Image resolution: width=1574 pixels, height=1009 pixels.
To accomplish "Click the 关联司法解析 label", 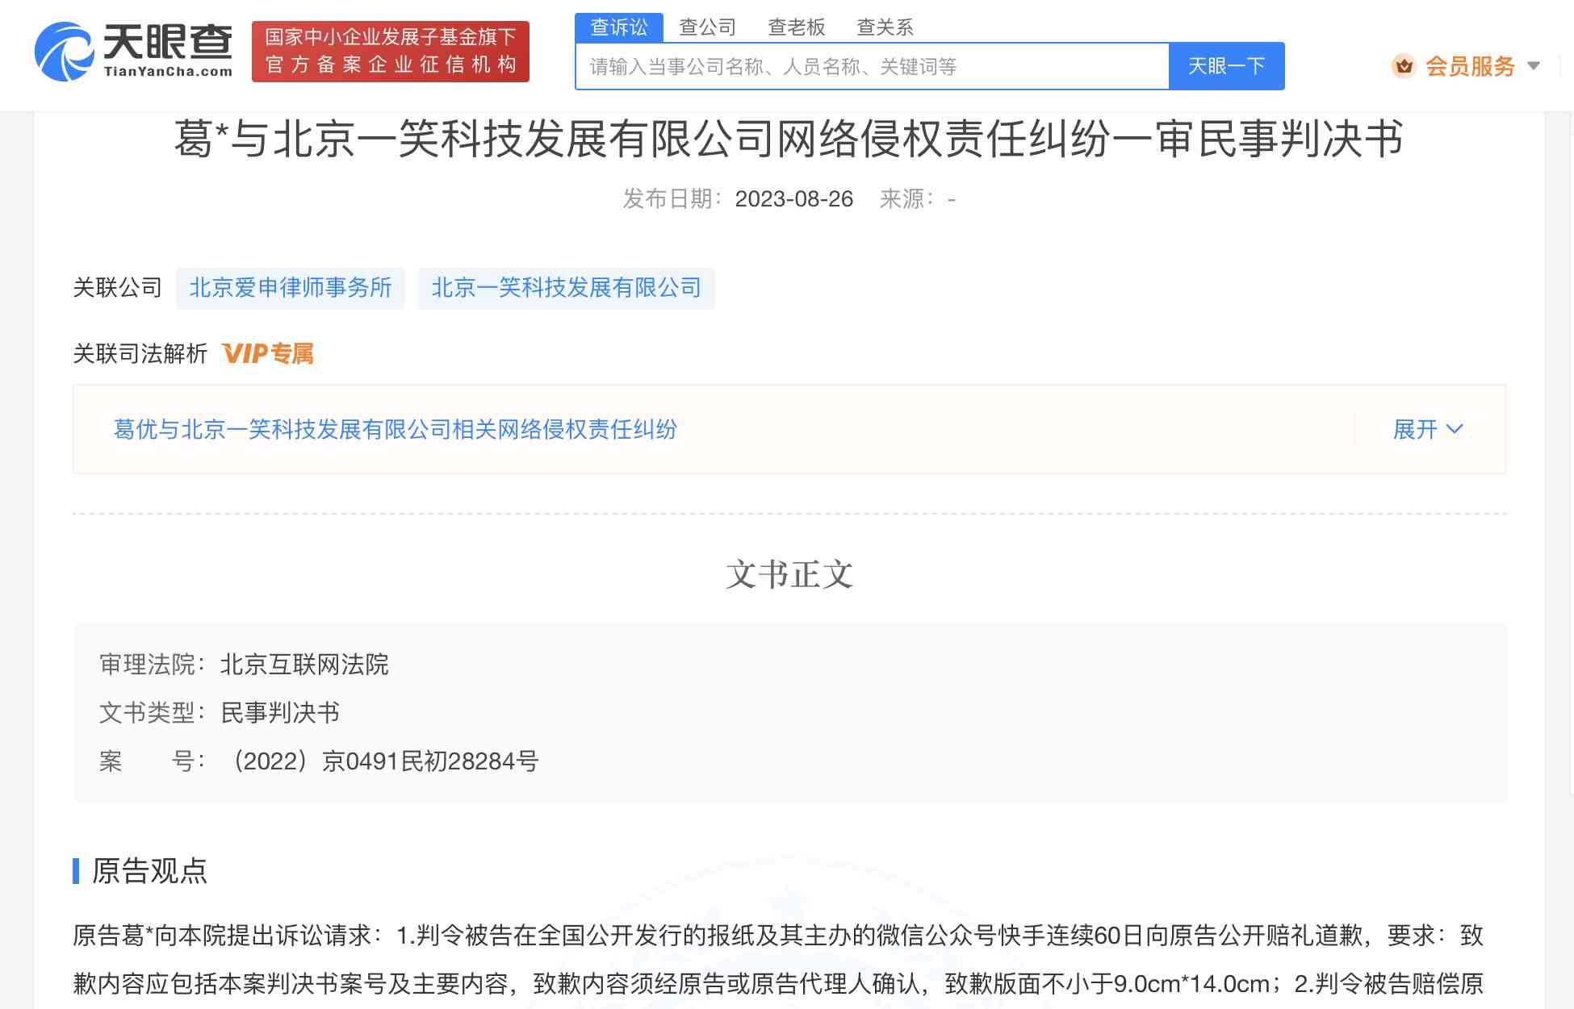I will click(140, 353).
